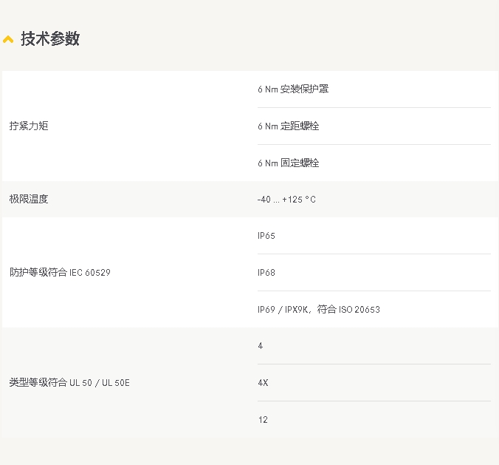Select the IP68 protection rating
Screen dimensions: 499x465
click(266, 273)
